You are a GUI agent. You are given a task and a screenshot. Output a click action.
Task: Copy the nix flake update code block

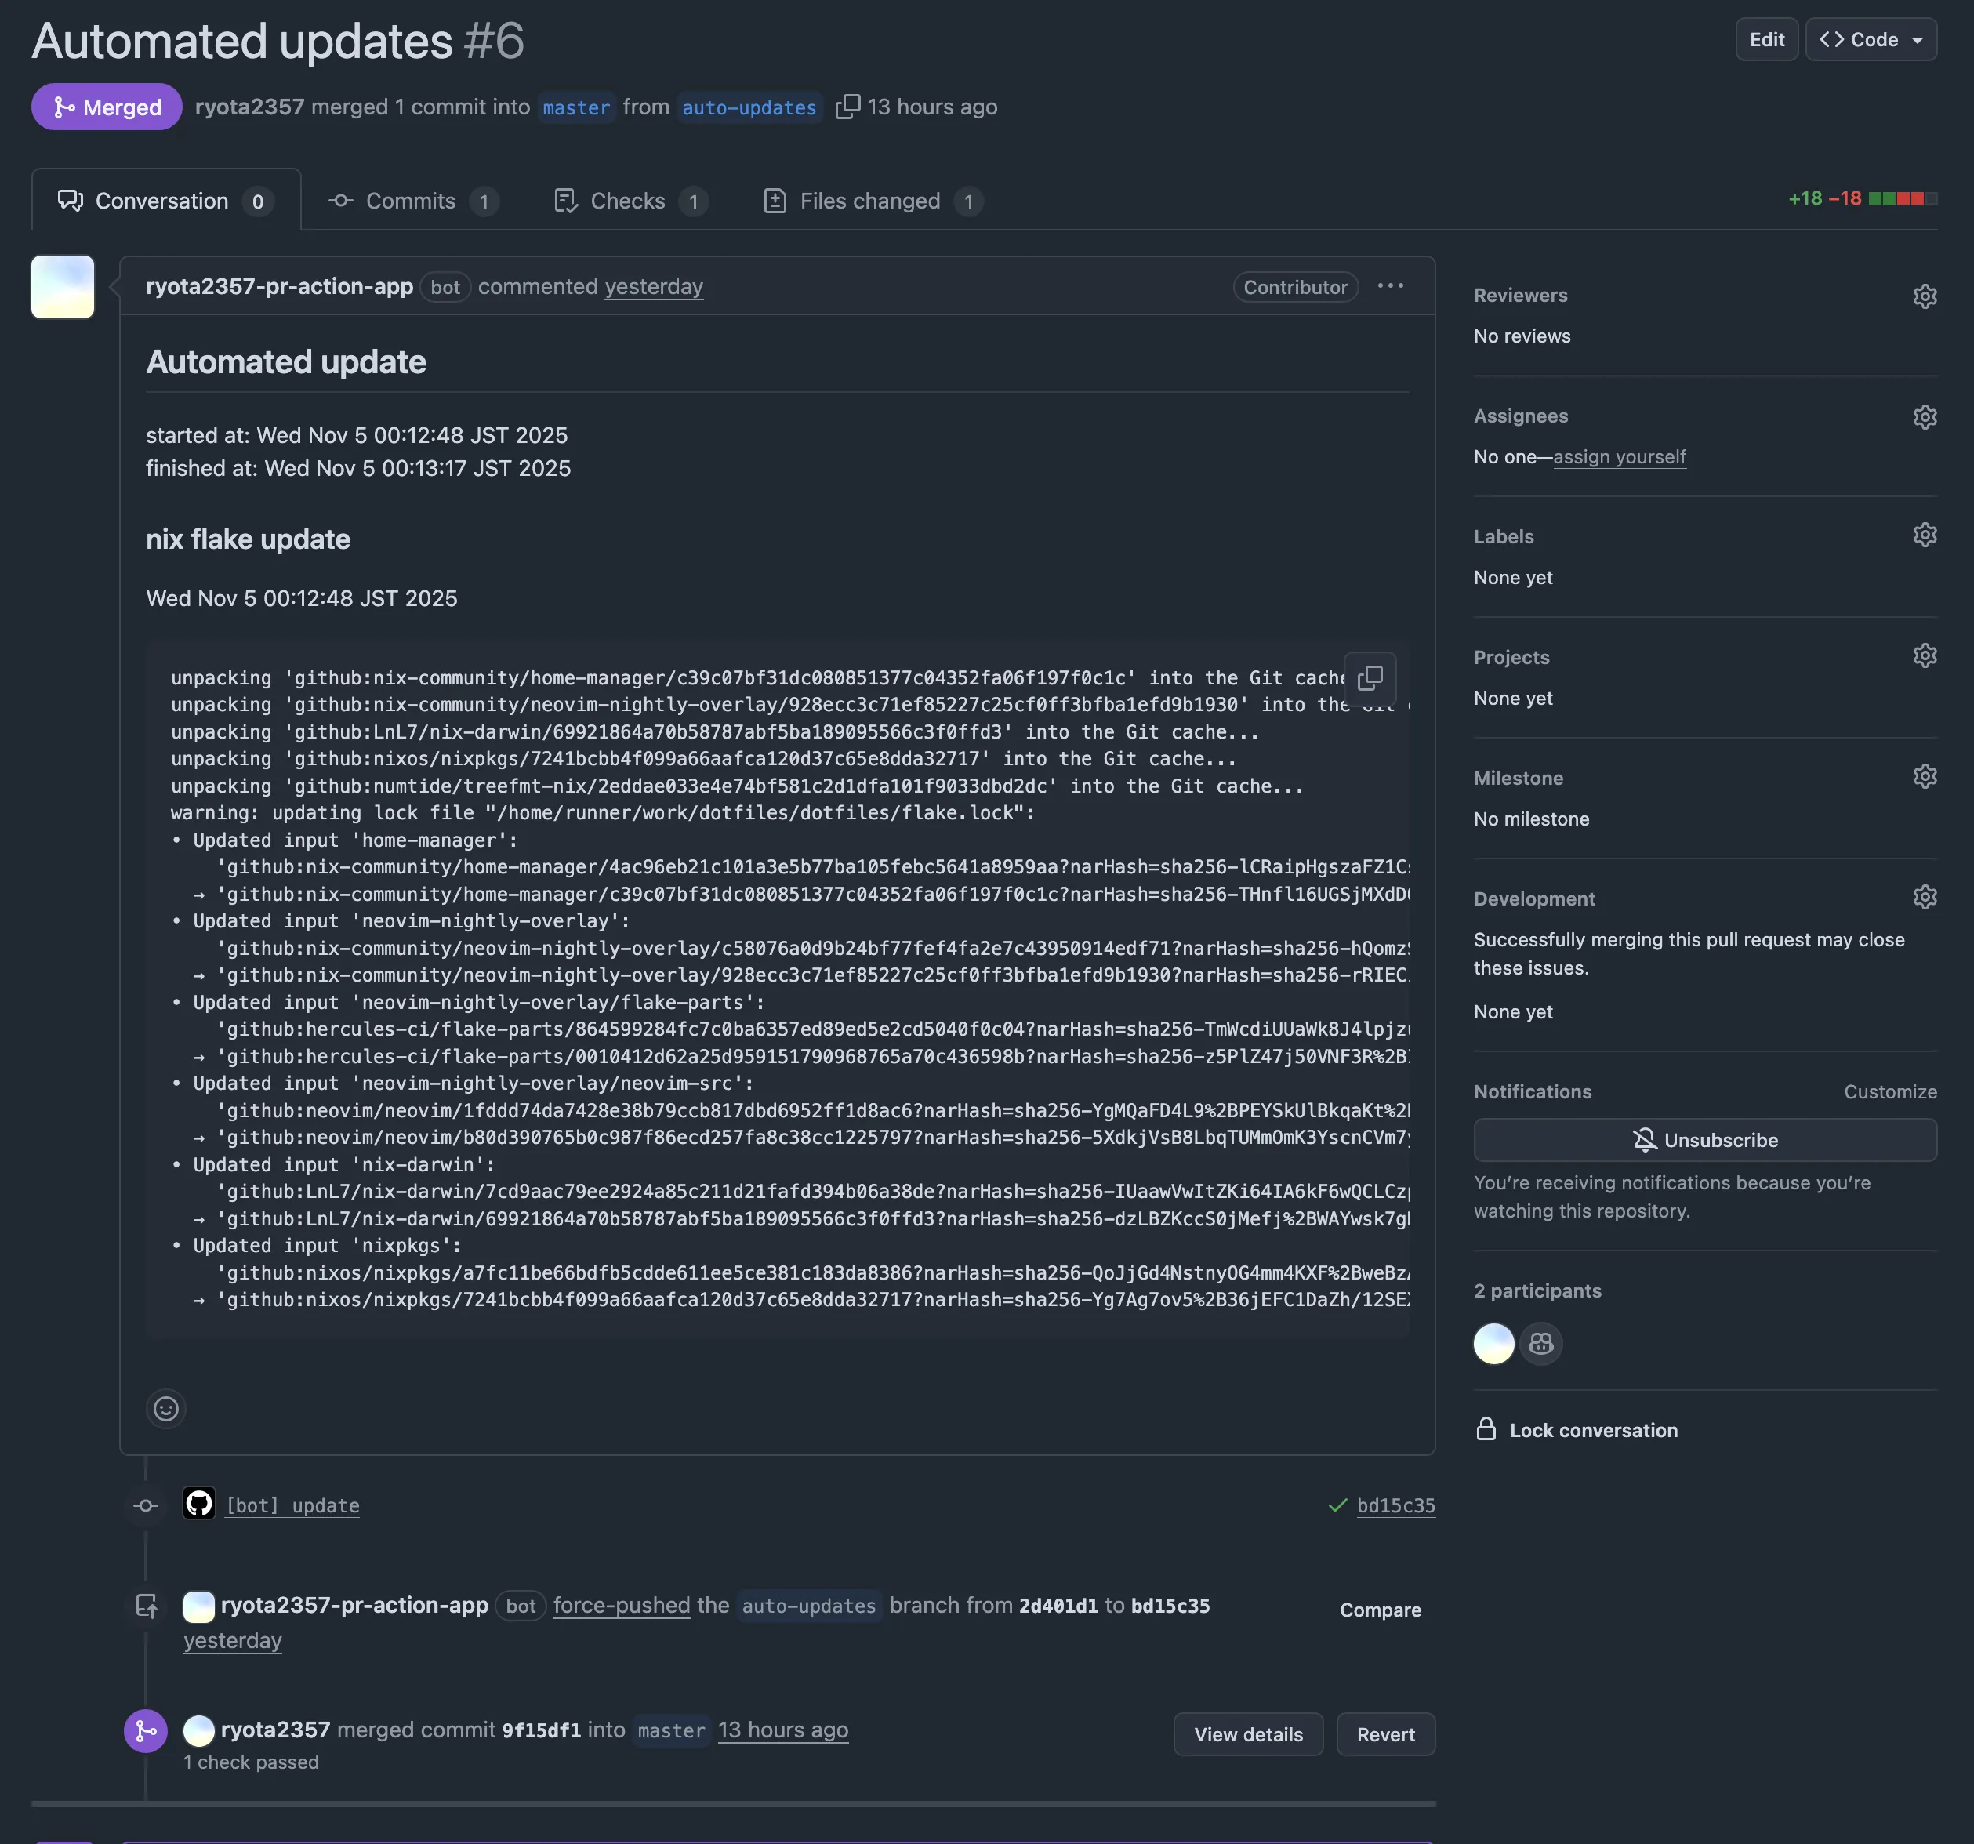[1370, 678]
